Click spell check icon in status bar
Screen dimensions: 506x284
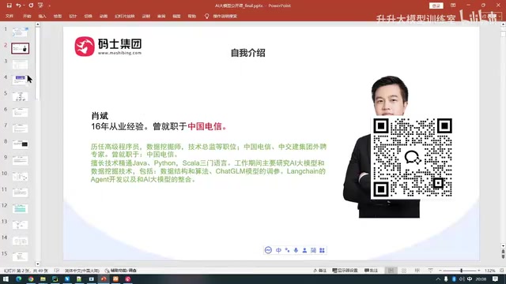pos(57,271)
